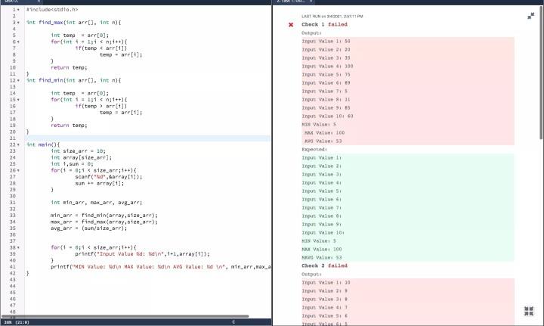Image resolution: width=544 pixels, height=326 pixels.
Task: Click the 'if(temp < arr[i])' line 7
Action: [x=101, y=48]
